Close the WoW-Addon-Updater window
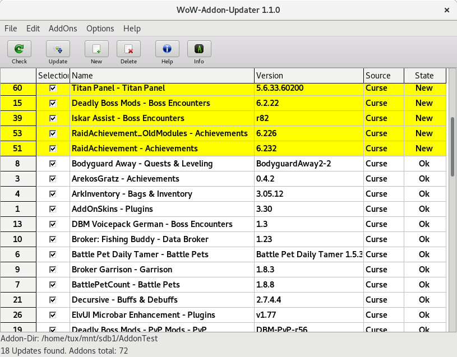 pos(447,10)
